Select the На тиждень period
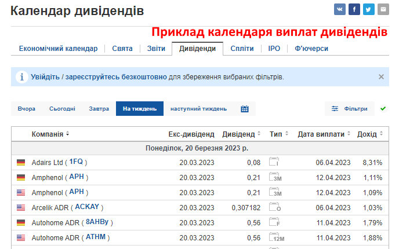Image resolution: width=399 pixels, height=249 pixels. [x=140, y=109]
